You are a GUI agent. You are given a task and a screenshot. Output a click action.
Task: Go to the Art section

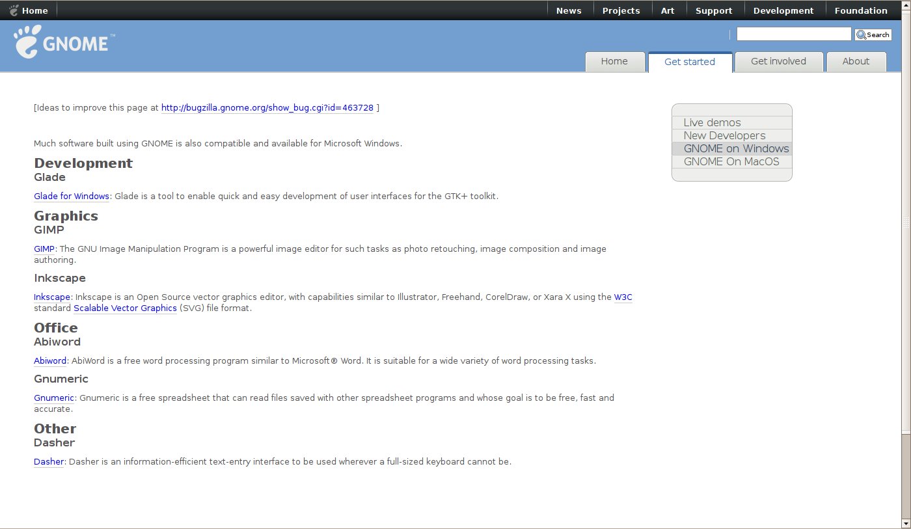coord(668,10)
